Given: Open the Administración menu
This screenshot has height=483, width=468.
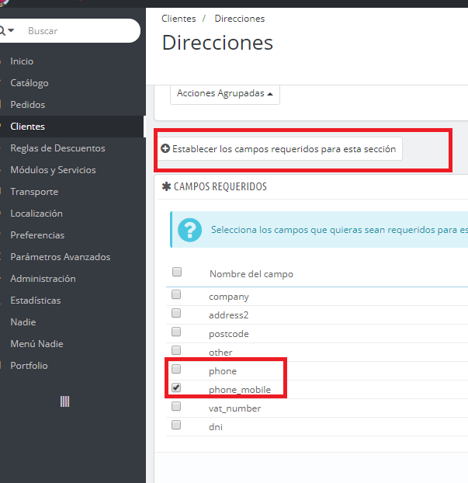Looking at the screenshot, I should click(43, 279).
